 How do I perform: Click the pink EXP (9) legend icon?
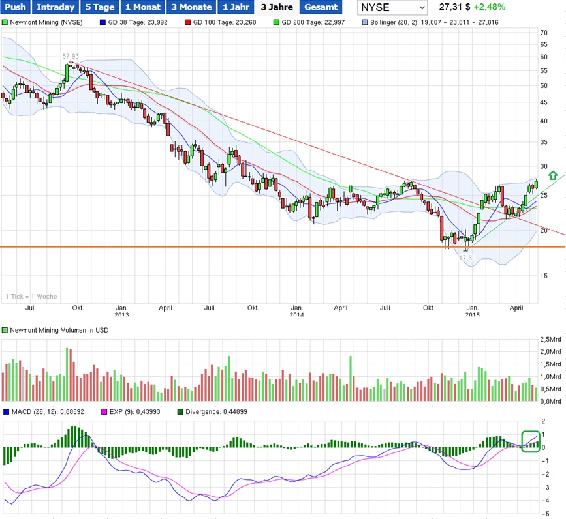coord(102,412)
